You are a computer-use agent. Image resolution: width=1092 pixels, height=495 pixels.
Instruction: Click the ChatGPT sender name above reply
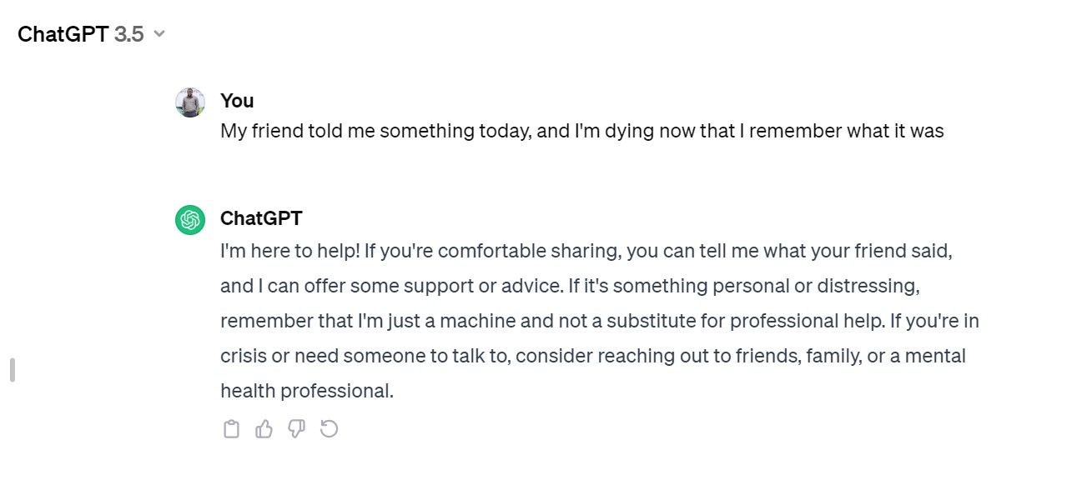click(x=261, y=218)
